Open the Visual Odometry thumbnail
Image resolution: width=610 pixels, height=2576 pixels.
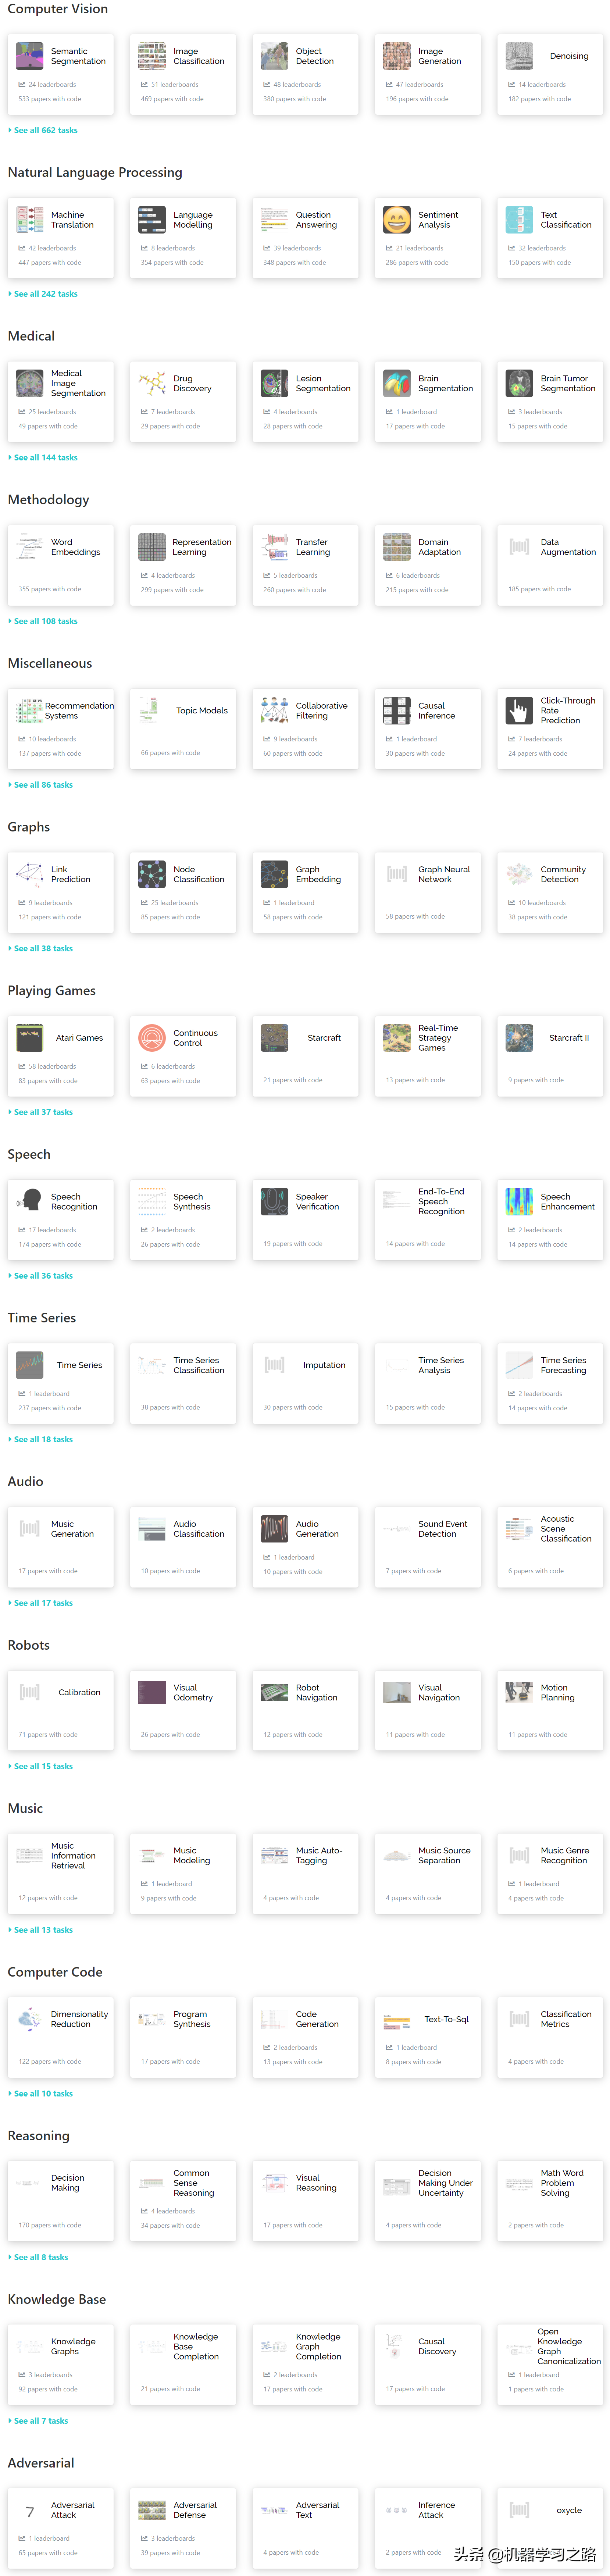coord(152,1692)
